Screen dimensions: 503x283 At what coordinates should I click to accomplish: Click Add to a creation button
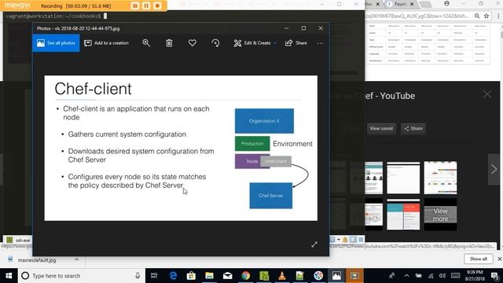coord(107,43)
